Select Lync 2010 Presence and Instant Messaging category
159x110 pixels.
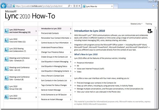[21, 31]
